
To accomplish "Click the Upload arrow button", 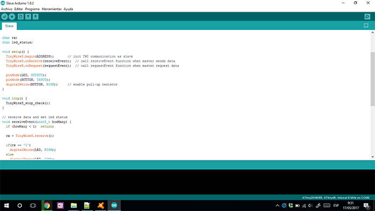I will click(12, 17).
